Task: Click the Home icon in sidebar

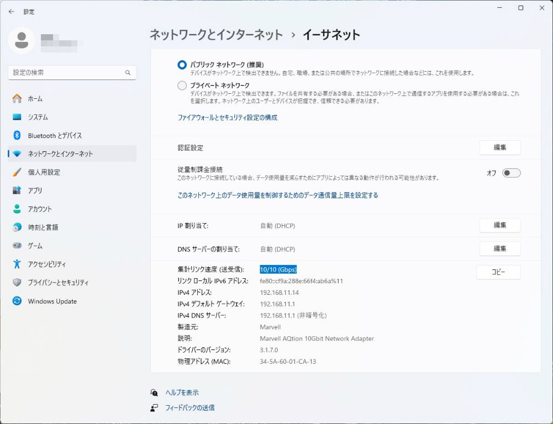Action: pos(17,99)
